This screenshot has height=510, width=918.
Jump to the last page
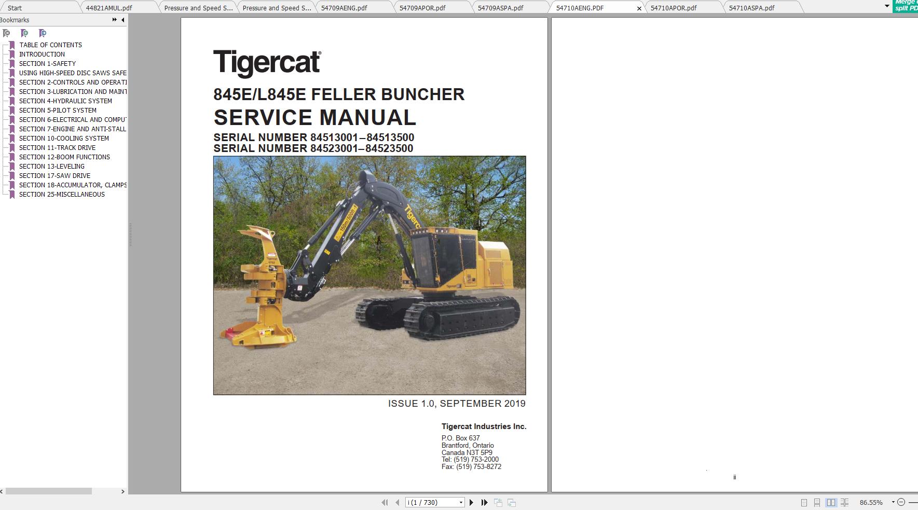[484, 502]
